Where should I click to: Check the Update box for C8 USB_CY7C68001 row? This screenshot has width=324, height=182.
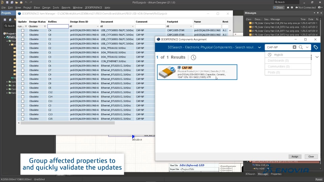(23, 35)
